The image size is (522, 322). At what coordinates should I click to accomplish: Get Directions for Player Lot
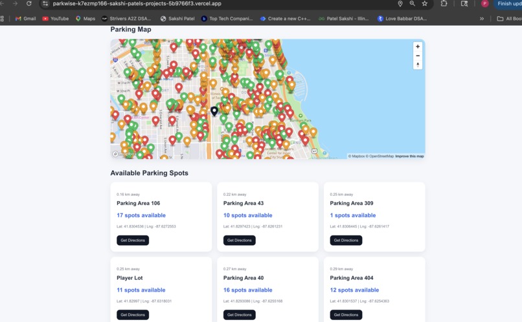pos(133,315)
